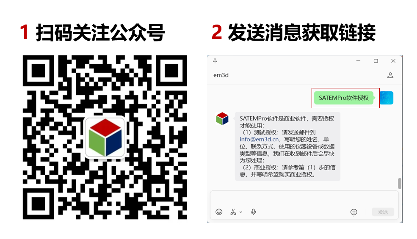
Task: Click the microphone voice input icon
Action: pyautogui.click(x=253, y=212)
